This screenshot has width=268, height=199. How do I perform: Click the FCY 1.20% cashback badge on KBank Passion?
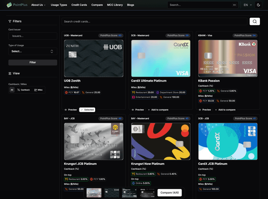point(207,91)
